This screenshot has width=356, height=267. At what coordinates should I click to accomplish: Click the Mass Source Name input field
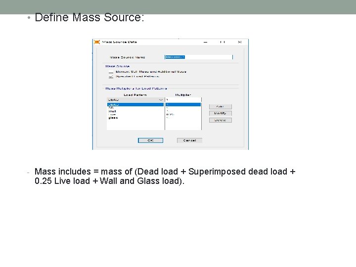[x=199, y=57]
